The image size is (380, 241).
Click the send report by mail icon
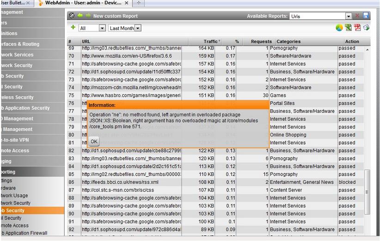tap(366, 28)
